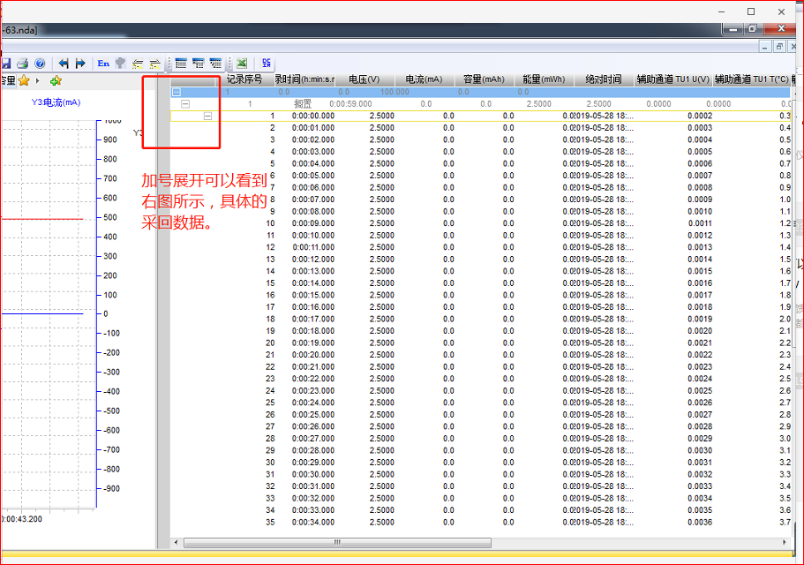Restore the inner document window

[x=779, y=47]
